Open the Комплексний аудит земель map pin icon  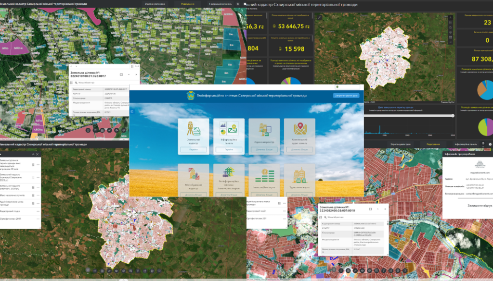299,130
